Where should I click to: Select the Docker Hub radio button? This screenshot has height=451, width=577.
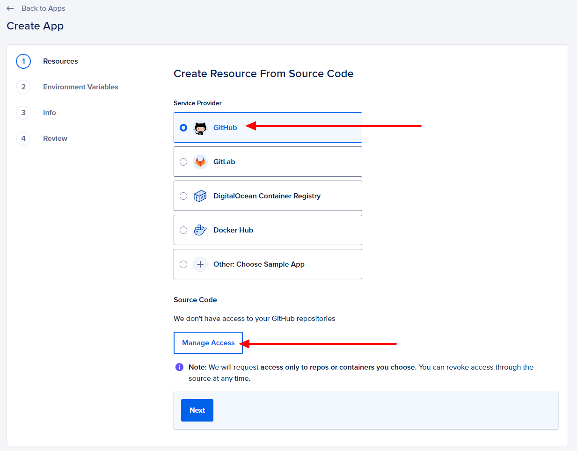183,230
